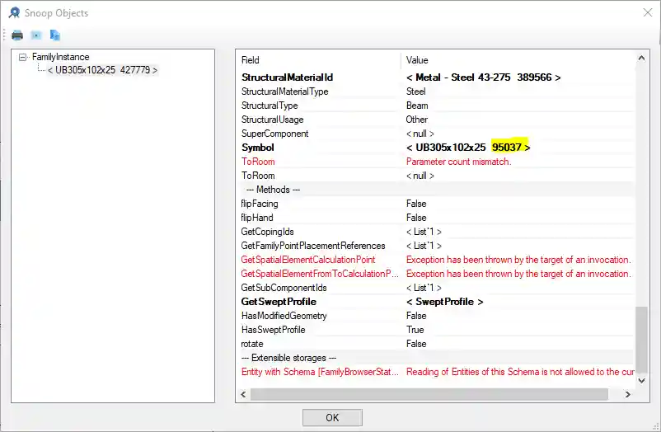Viewport: 661px width, 432px height.
Task: Click the Print icon in the toolbar
Action: (17, 35)
